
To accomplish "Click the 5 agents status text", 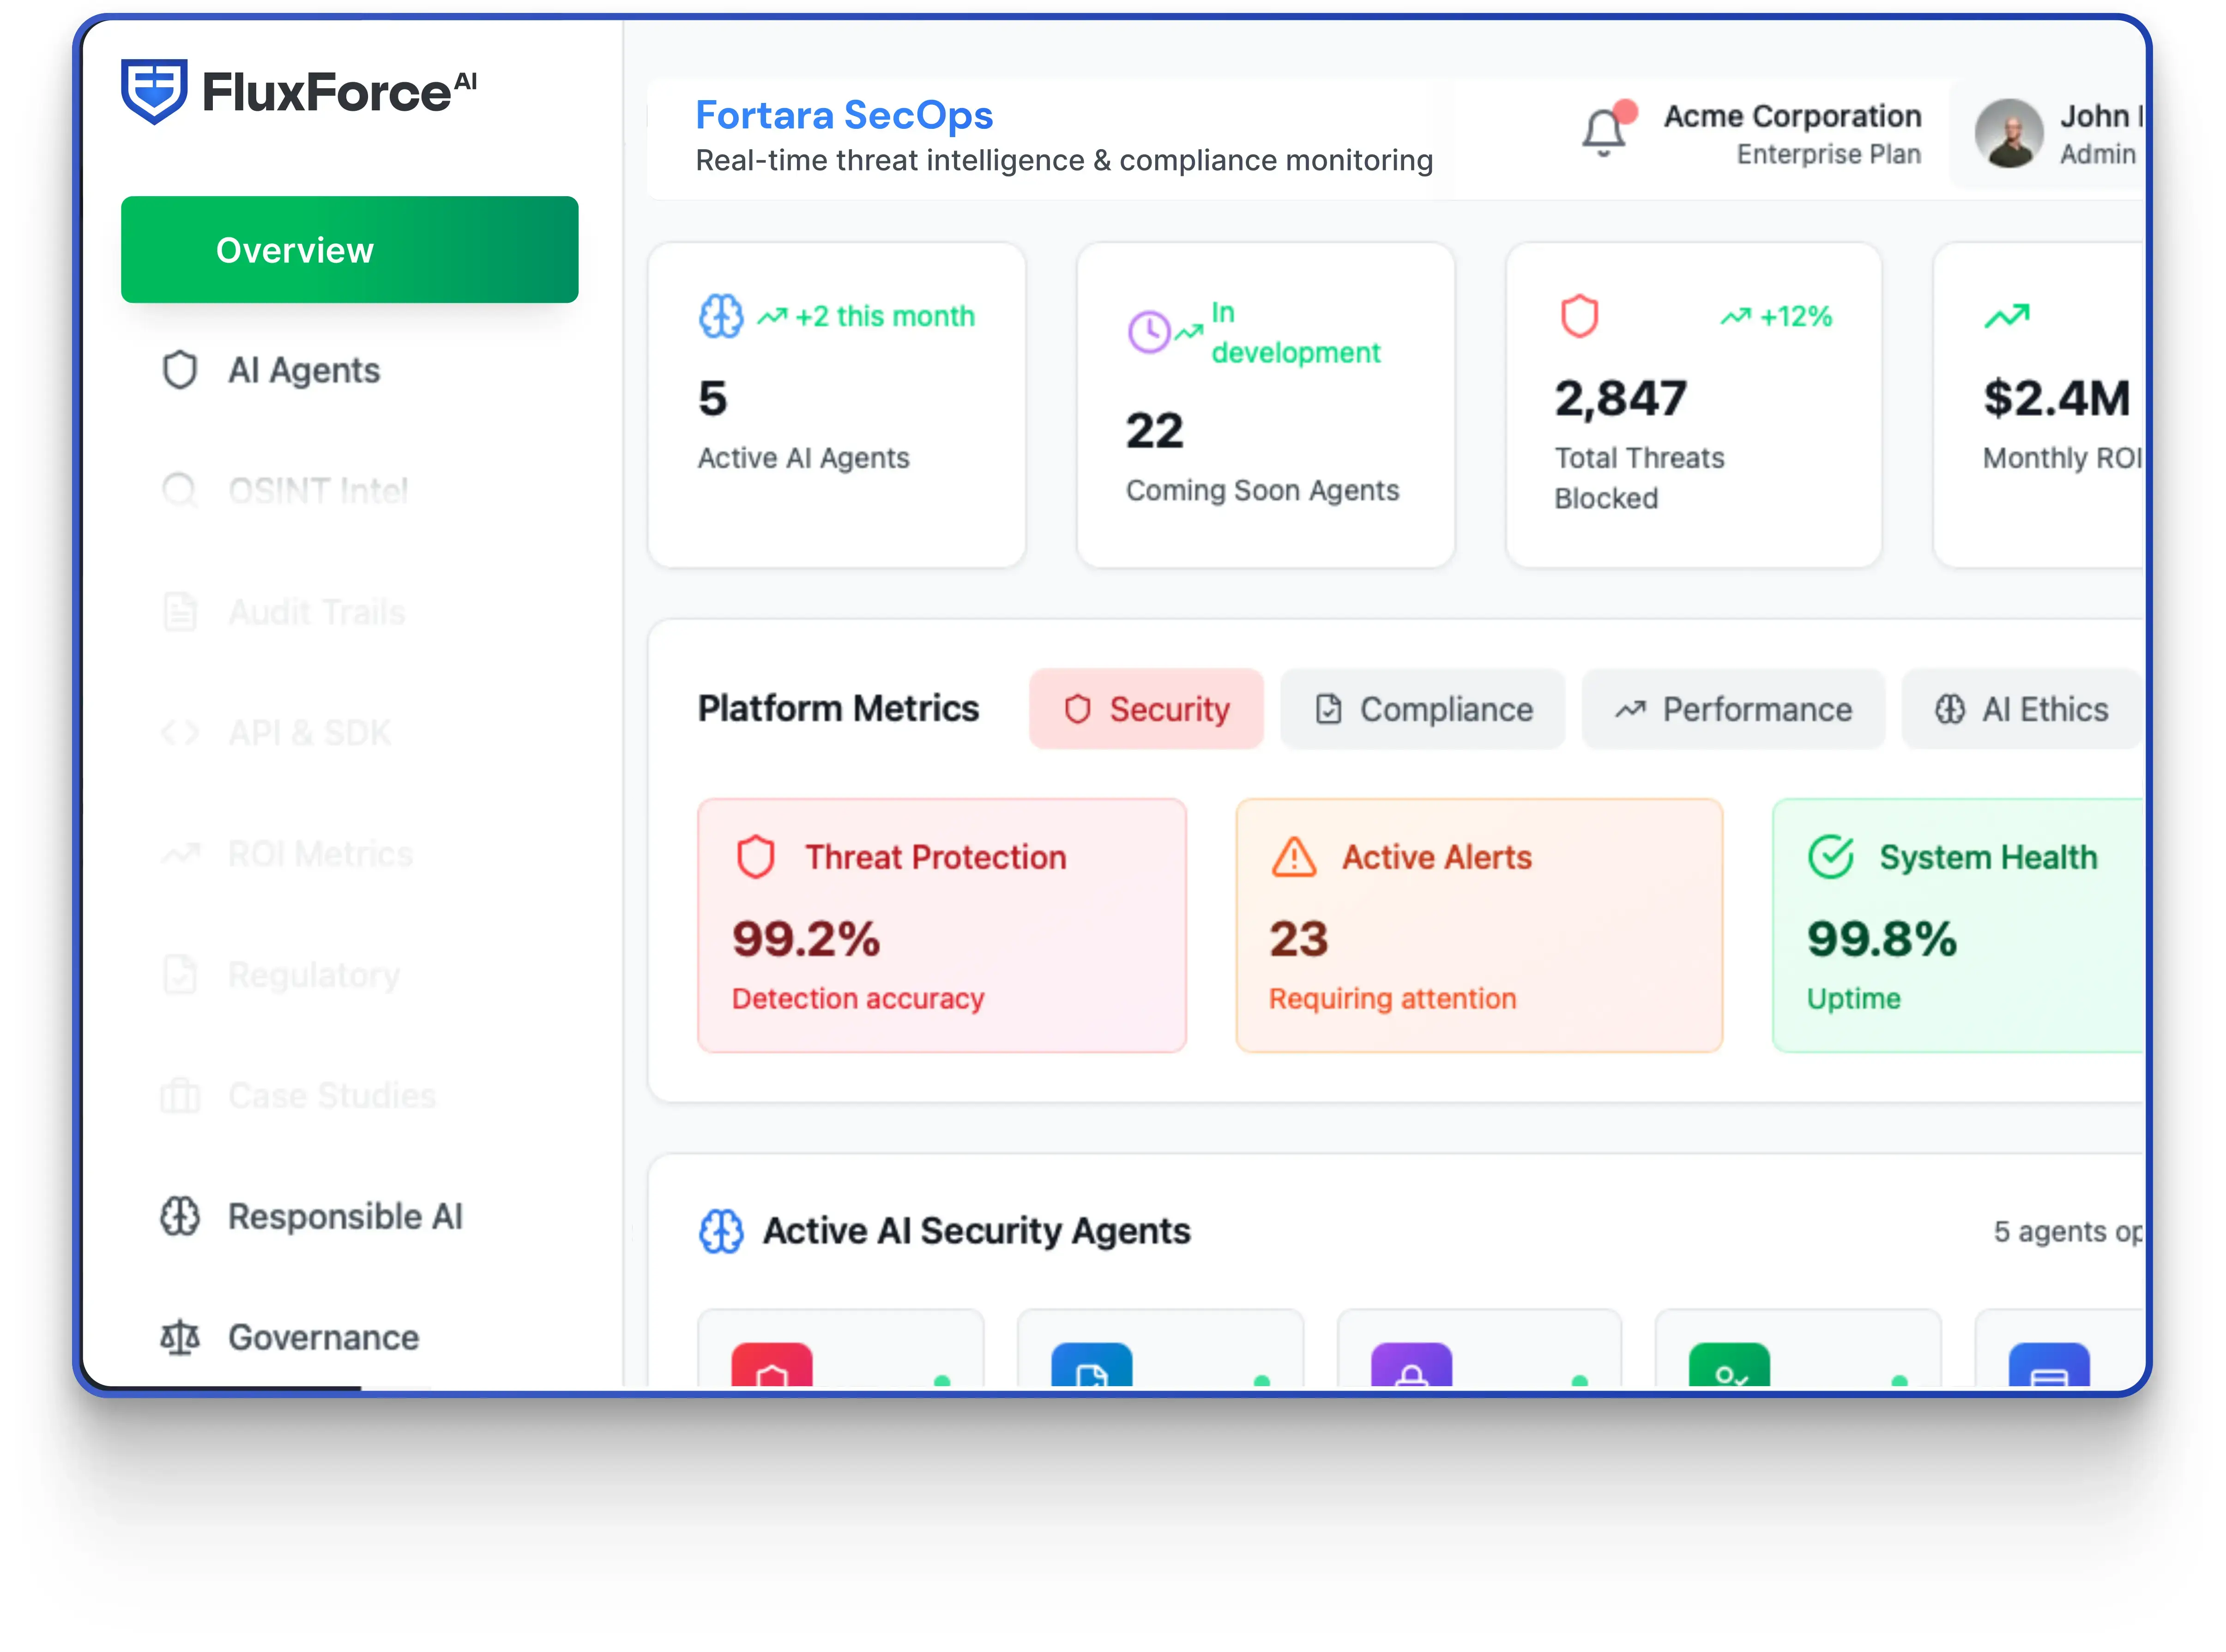I will click(x=2068, y=1231).
